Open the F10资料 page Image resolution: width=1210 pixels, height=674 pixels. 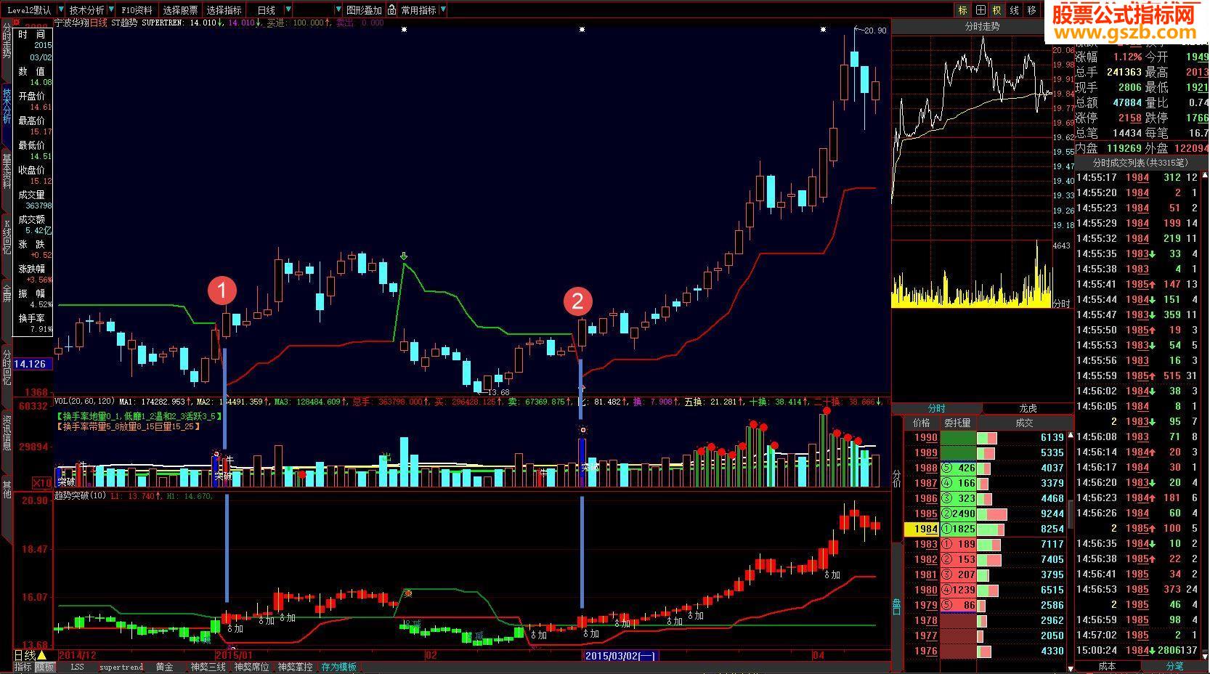tap(137, 10)
